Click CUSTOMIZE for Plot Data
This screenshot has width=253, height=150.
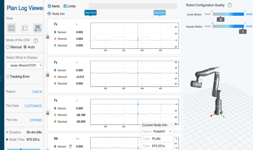[x=33, y=106]
